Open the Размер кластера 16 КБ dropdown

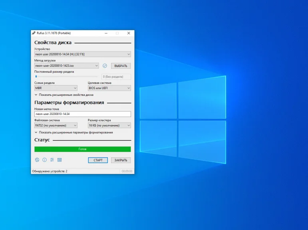point(109,125)
